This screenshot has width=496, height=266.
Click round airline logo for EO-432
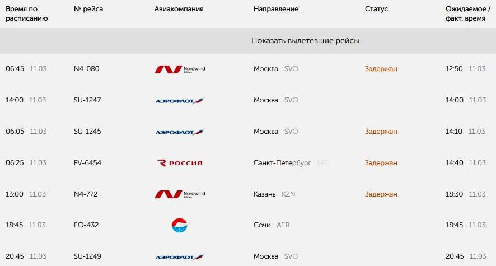[x=180, y=225]
